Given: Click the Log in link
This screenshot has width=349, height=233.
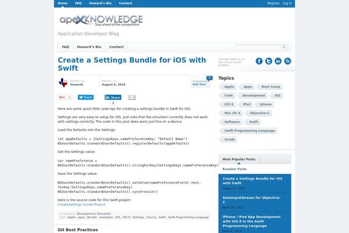Looking at the screenshot, I should 287,3.
